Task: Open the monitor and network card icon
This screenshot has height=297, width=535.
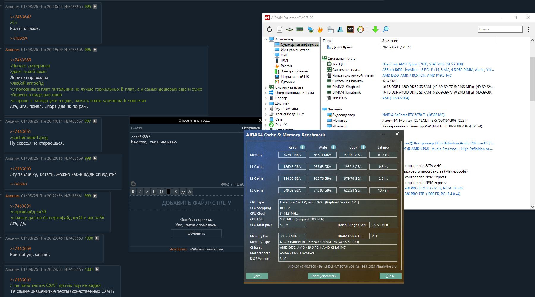Action: [x=310, y=29]
